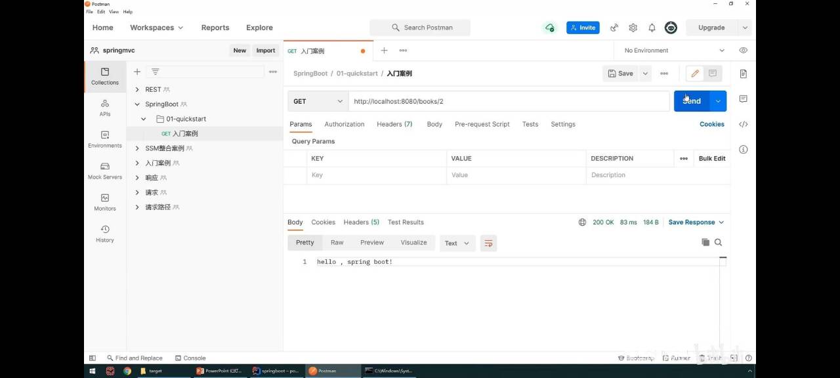
Task: Switch to Authorization tab
Action: point(345,124)
